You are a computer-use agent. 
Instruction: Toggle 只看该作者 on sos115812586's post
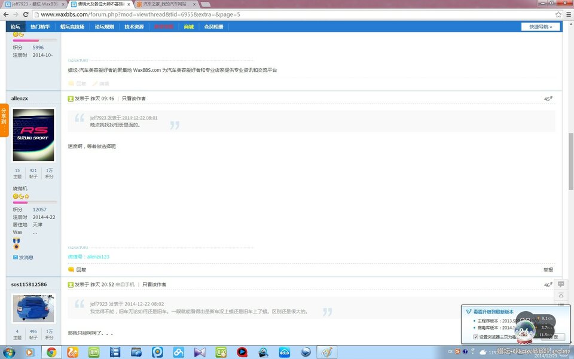tap(154, 284)
